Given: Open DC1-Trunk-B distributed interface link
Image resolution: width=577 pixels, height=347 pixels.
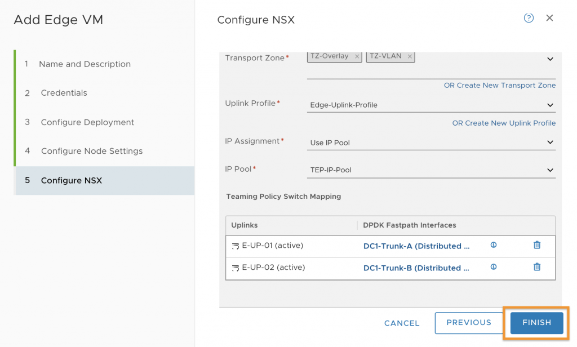Looking at the screenshot, I should click(x=416, y=268).
